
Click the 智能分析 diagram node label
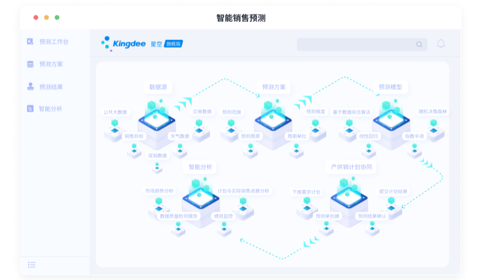pos(200,167)
